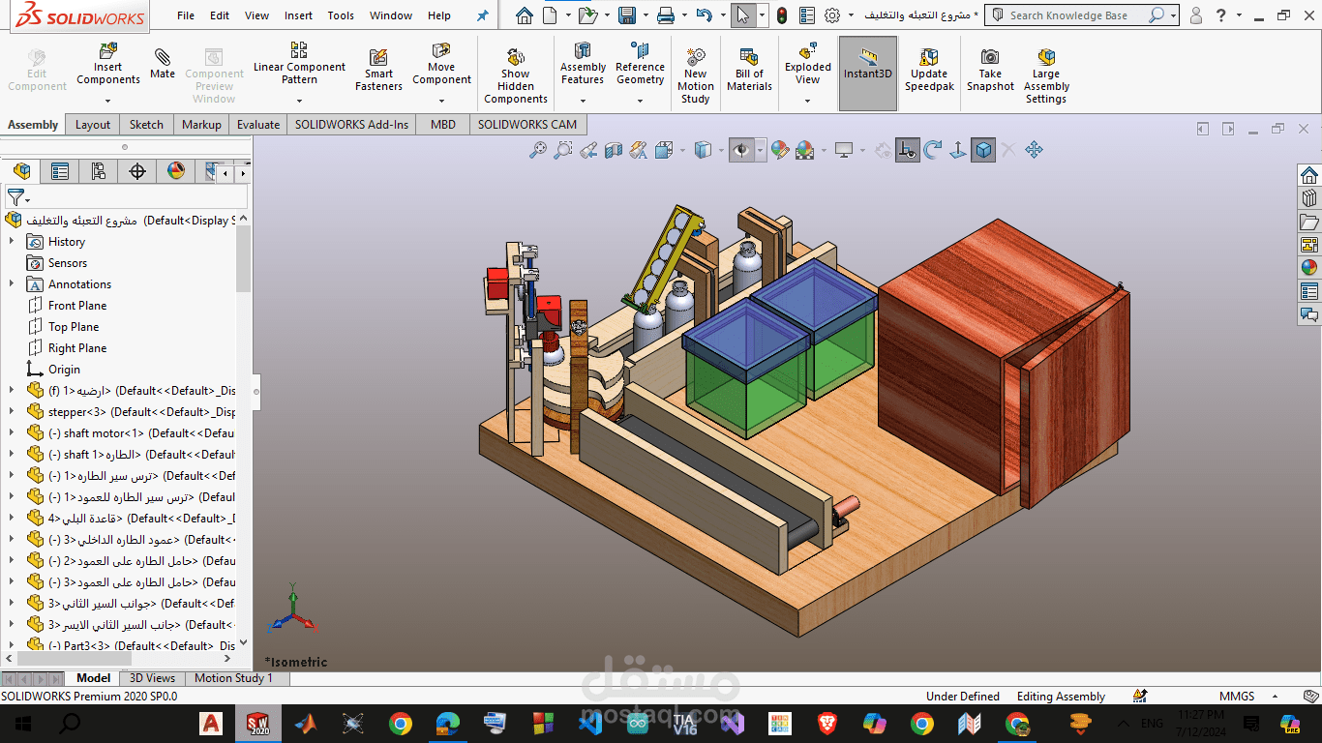The image size is (1322, 743).
Task: Expand the Annotations folder
Action: click(x=12, y=284)
